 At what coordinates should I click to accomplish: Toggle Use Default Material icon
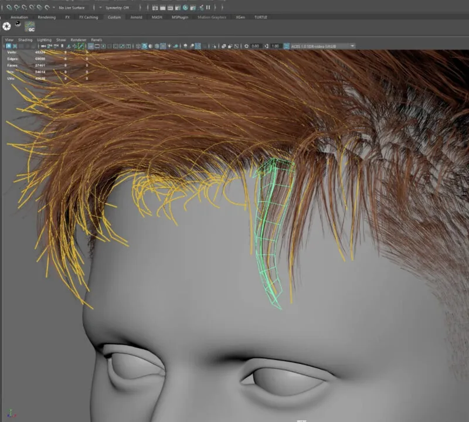[x=151, y=46]
